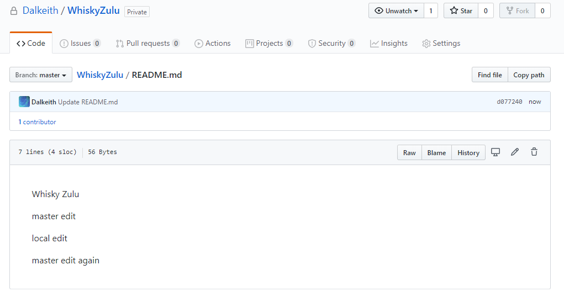Open Update README.md commit message
Image resolution: width=564 pixels, height=302 pixels.
coord(88,102)
